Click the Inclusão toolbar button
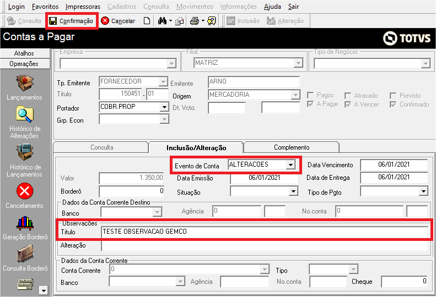 [243, 21]
